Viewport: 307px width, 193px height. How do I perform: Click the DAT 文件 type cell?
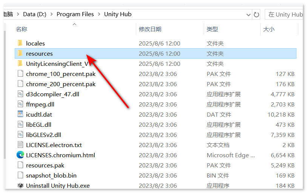pos(219,114)
